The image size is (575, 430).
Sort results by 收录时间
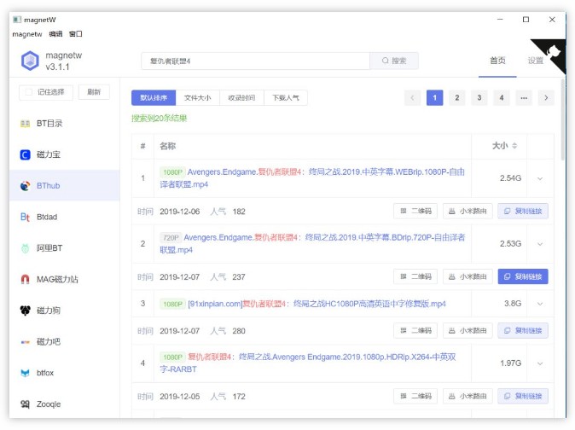[241, 98]
